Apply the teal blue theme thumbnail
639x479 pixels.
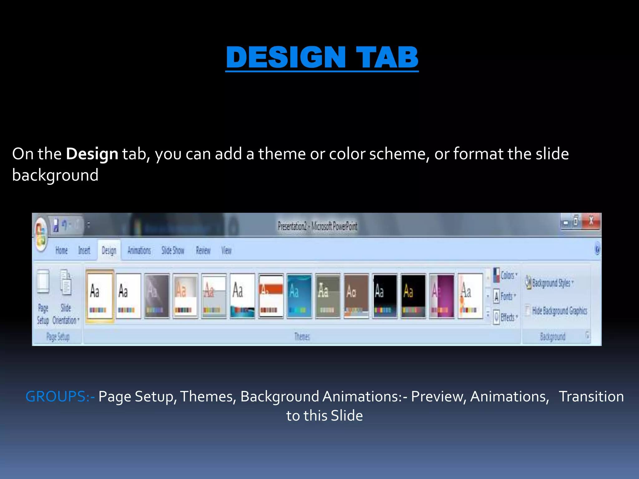299,296
